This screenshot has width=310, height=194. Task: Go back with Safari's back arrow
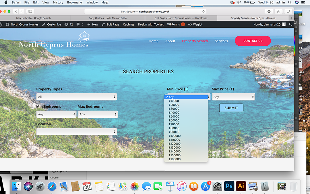tap(16, 11)
